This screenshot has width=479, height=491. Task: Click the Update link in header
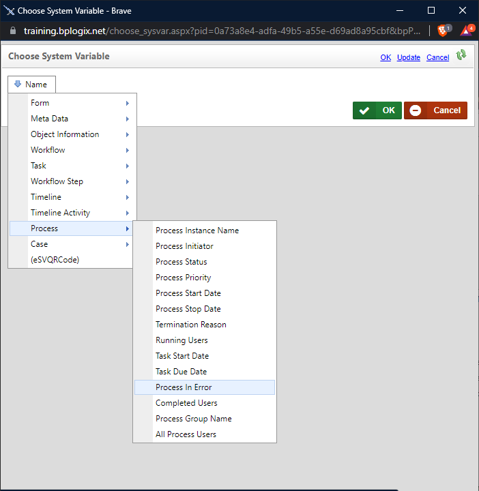point(409,57)
